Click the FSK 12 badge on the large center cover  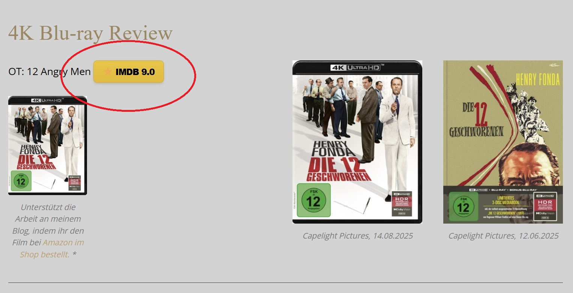313,200
